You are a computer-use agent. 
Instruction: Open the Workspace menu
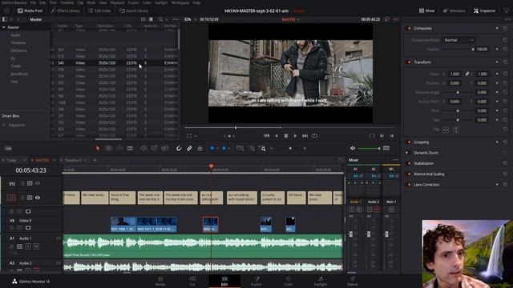[x=180, y=2]
